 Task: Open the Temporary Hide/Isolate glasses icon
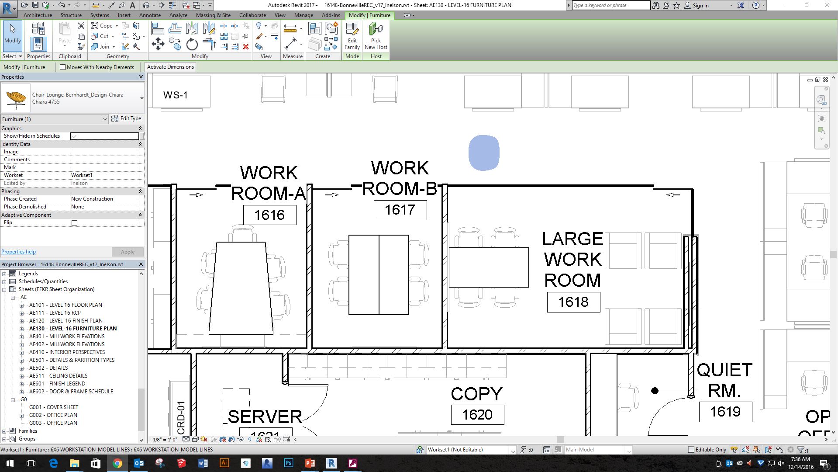(240, 439)
